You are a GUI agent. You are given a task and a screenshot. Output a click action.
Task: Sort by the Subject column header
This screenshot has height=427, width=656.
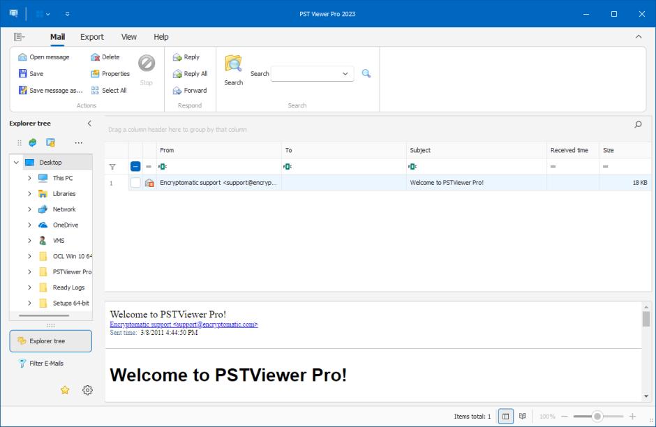click(476, 150)
